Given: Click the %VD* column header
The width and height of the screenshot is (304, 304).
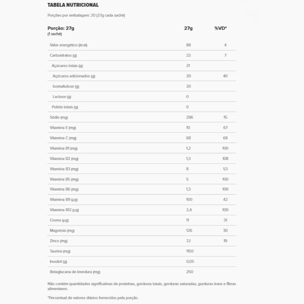Looking at the screenshot, I should tap(220, 28).
